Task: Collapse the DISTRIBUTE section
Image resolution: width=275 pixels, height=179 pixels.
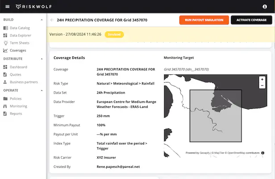Action: pos(42,59)
